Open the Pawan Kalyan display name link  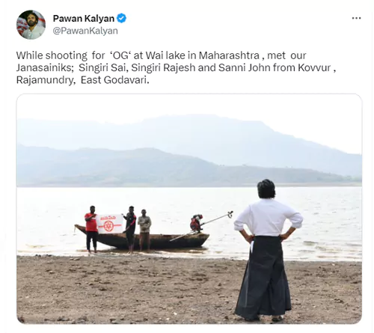(x=84, y=18)
